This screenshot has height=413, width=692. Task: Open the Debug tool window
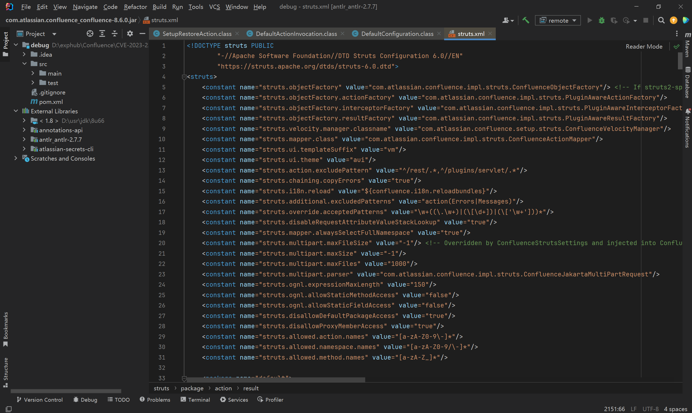pos(85,400)
